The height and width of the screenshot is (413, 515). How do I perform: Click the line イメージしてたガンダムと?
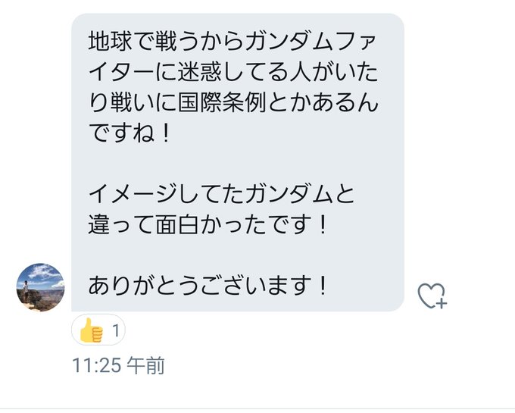[x=221, y=194]
